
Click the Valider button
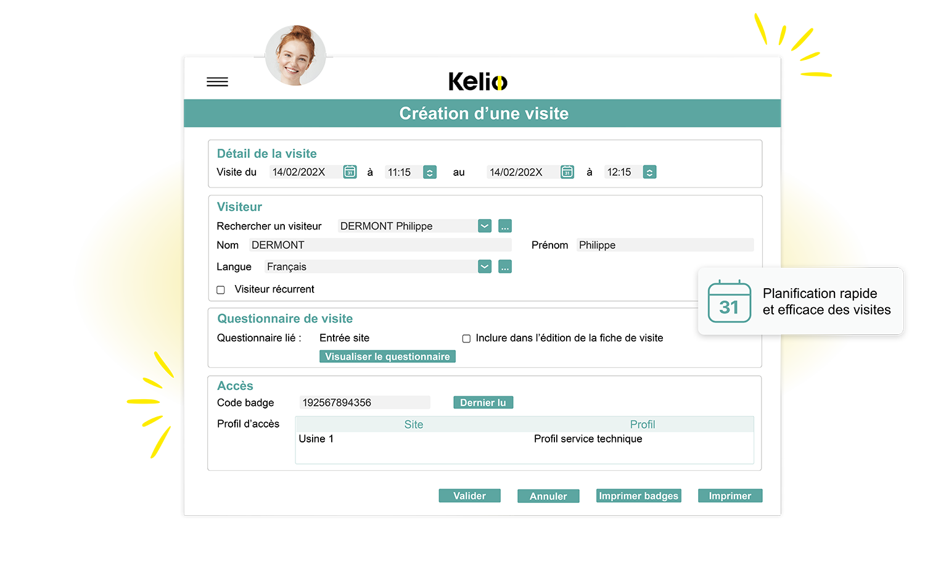pos(469,496)
